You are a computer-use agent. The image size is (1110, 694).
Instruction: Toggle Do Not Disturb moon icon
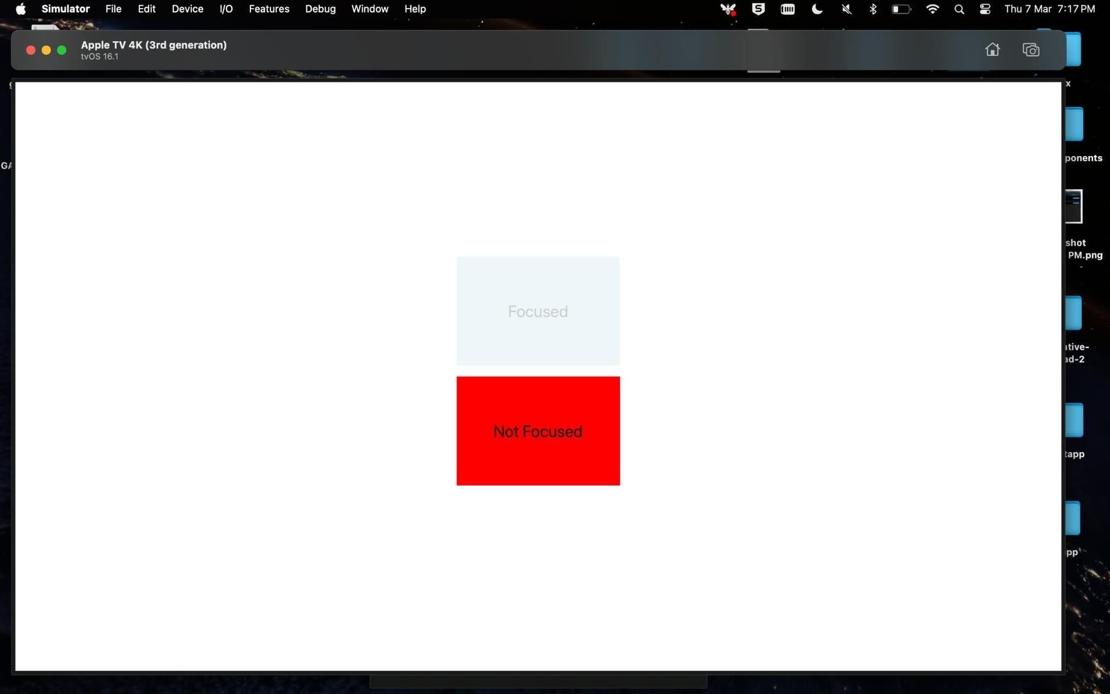(x=817, y=9)
